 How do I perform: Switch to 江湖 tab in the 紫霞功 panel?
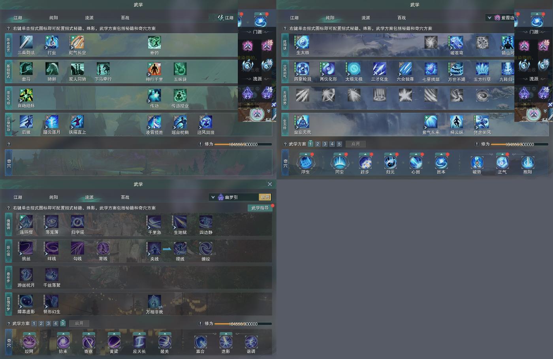[x=295, y=18]
